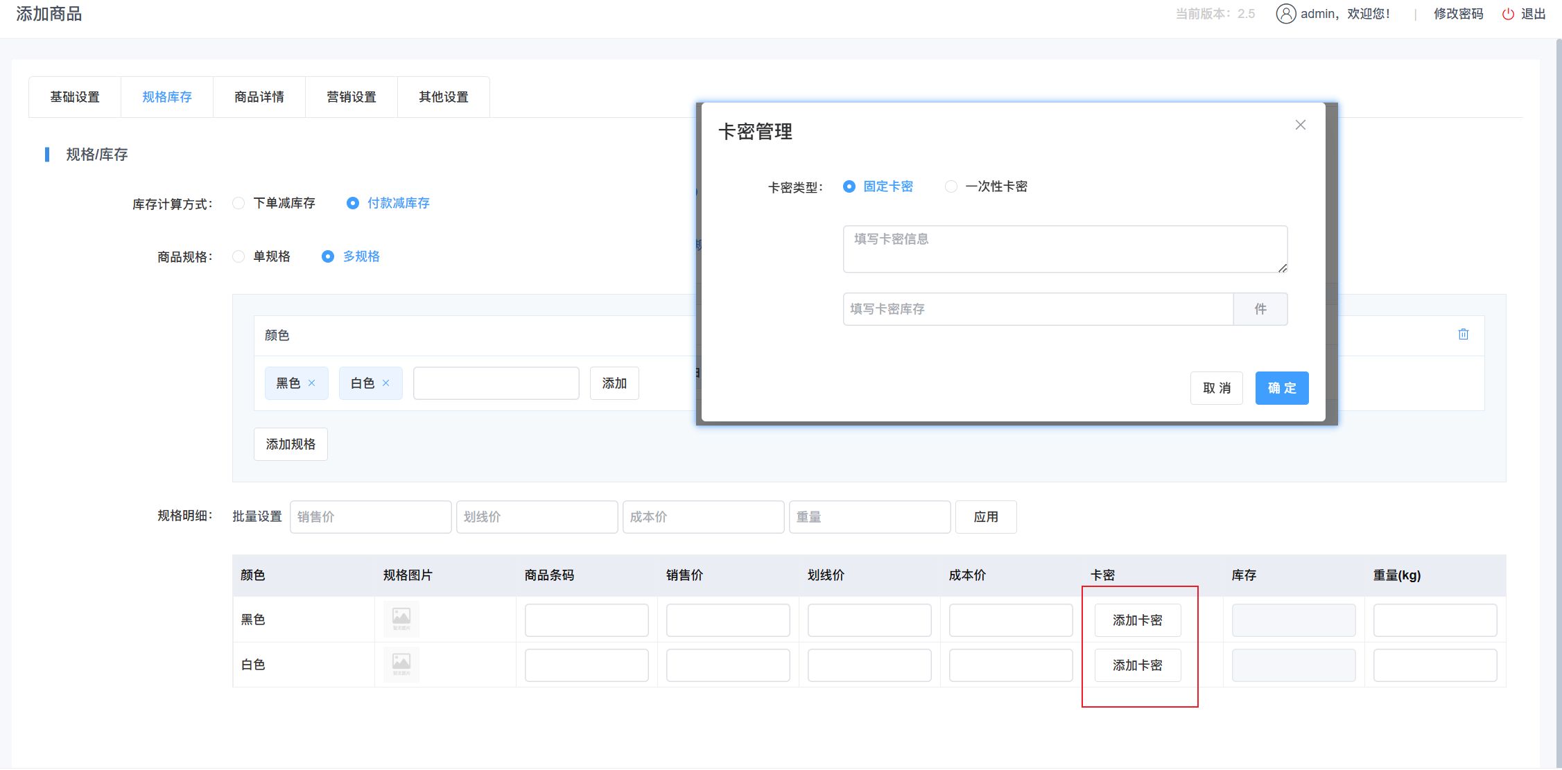Viewport: 1562px width, 770px height.
Task: Click the image placeholder in the 白色 row
Action: pyautogui.click(x=401, y=663)
